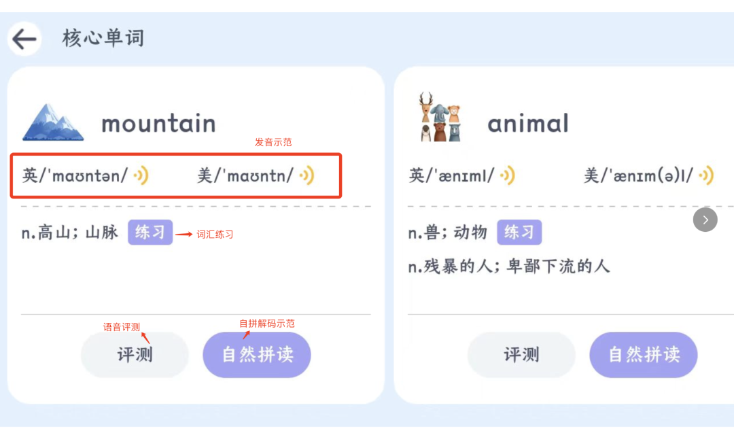This screenshot has height=429, width=734.
Task: Select the British phonetic text for mountain
Action: coord(75,176)
